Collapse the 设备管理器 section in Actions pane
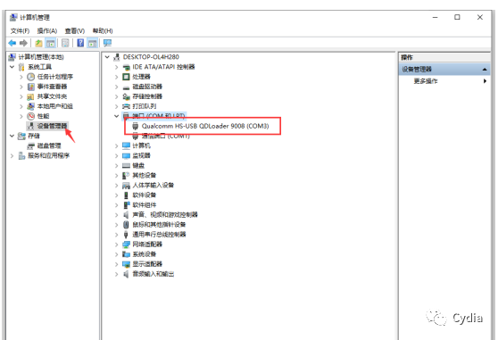The image size is (498, 340). point(485,70)
